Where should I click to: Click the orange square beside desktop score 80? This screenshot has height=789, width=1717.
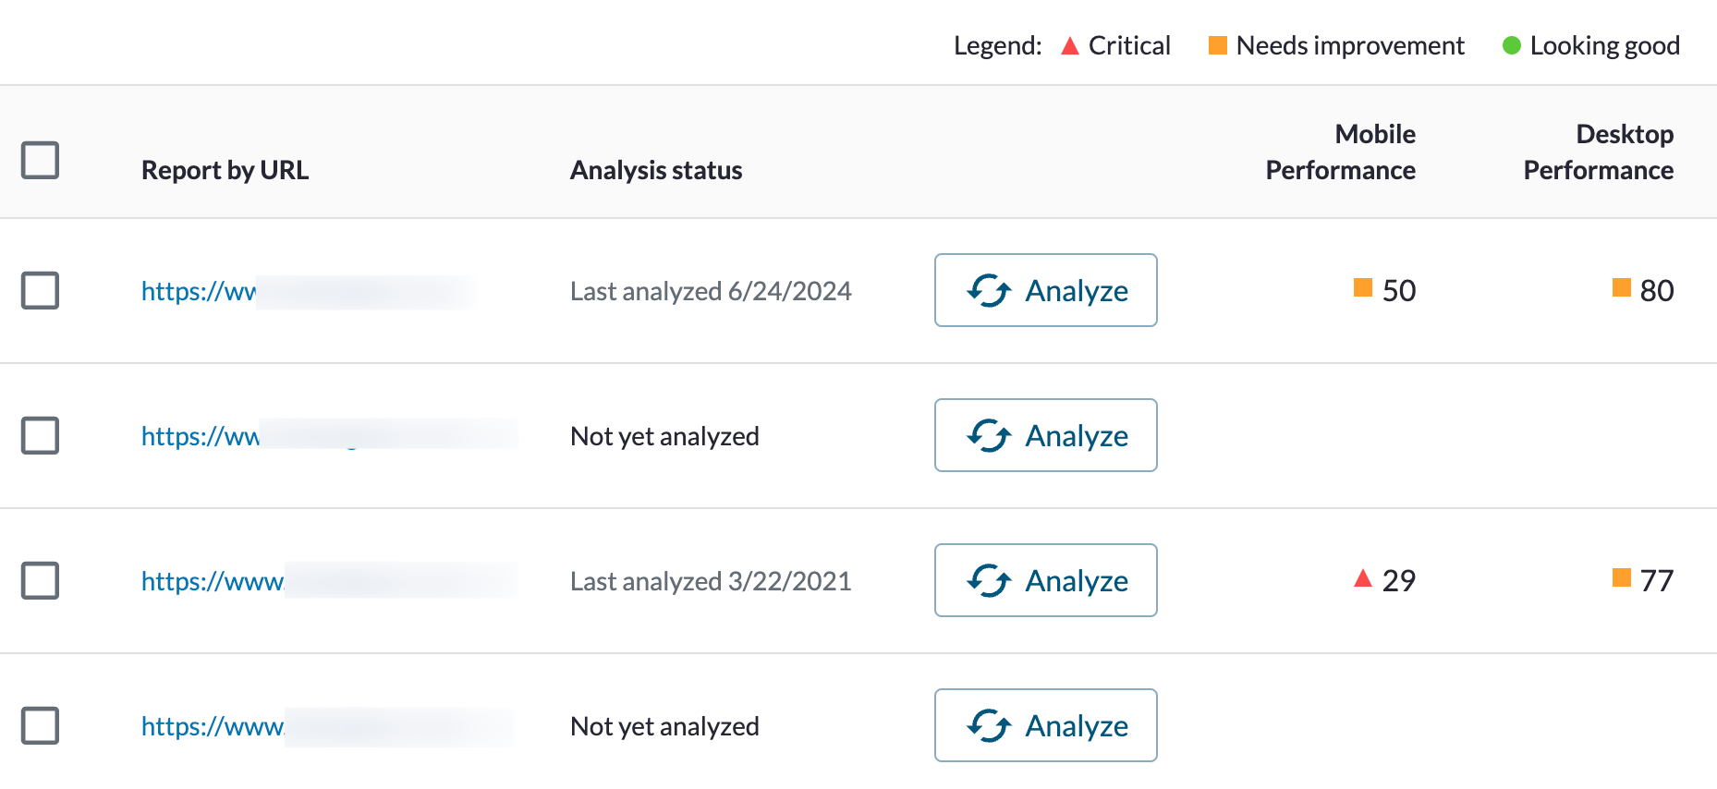pos(1622,287)
